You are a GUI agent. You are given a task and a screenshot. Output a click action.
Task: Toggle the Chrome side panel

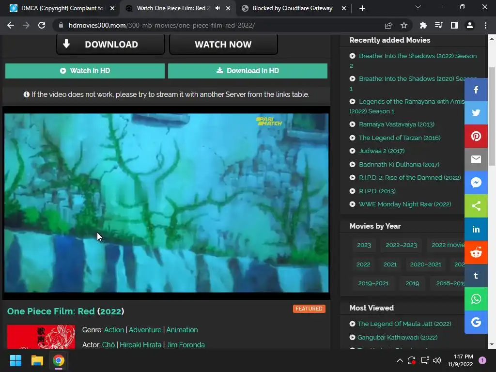coord(454,25)
